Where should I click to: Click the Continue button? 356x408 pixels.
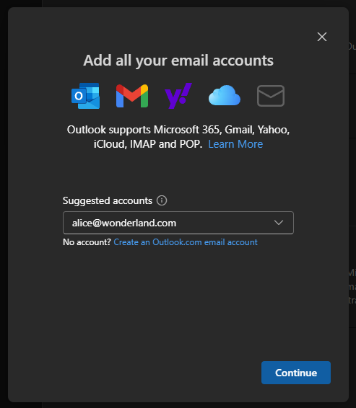296,373
